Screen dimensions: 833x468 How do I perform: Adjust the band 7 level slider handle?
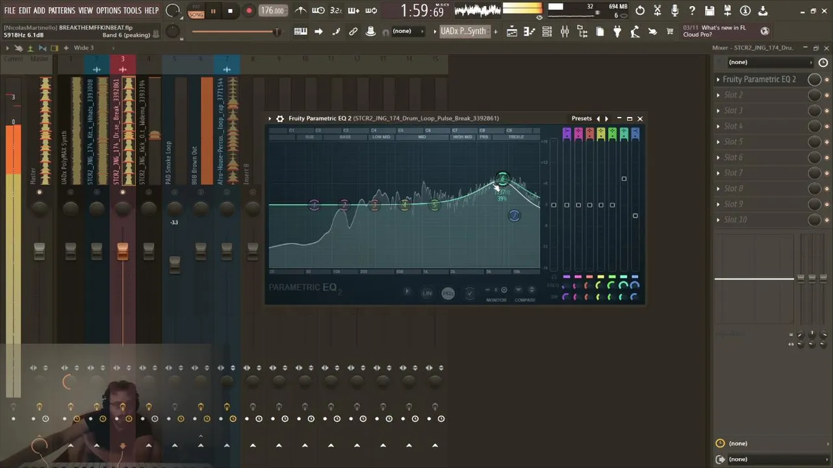[635, 216]
